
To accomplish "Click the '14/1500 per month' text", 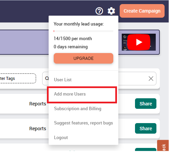I will 73,39.
